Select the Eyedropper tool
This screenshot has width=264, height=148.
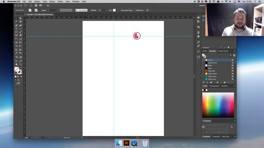tap(16, 53)
